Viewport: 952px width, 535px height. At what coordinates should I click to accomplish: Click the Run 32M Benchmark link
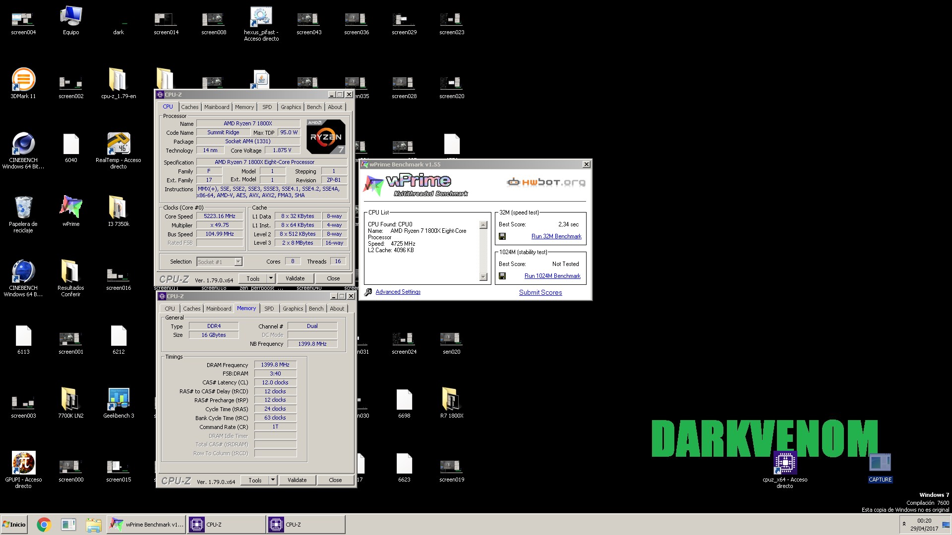tap(556, 236)
